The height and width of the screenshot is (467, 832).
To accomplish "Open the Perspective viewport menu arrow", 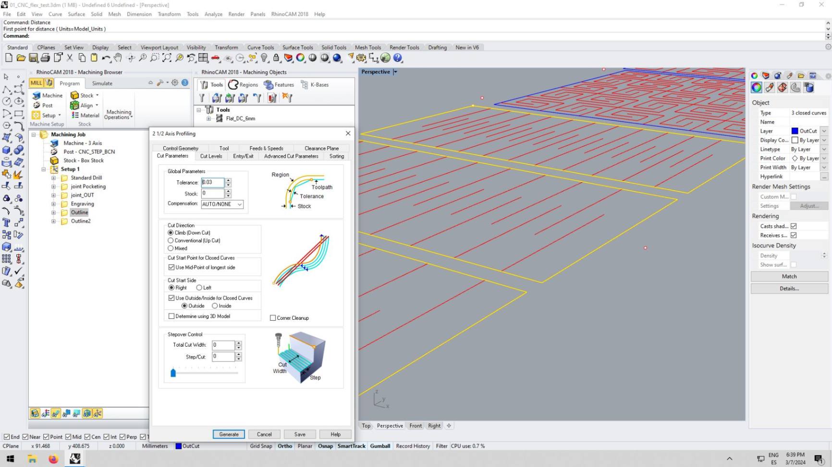I will pos(395,72).
